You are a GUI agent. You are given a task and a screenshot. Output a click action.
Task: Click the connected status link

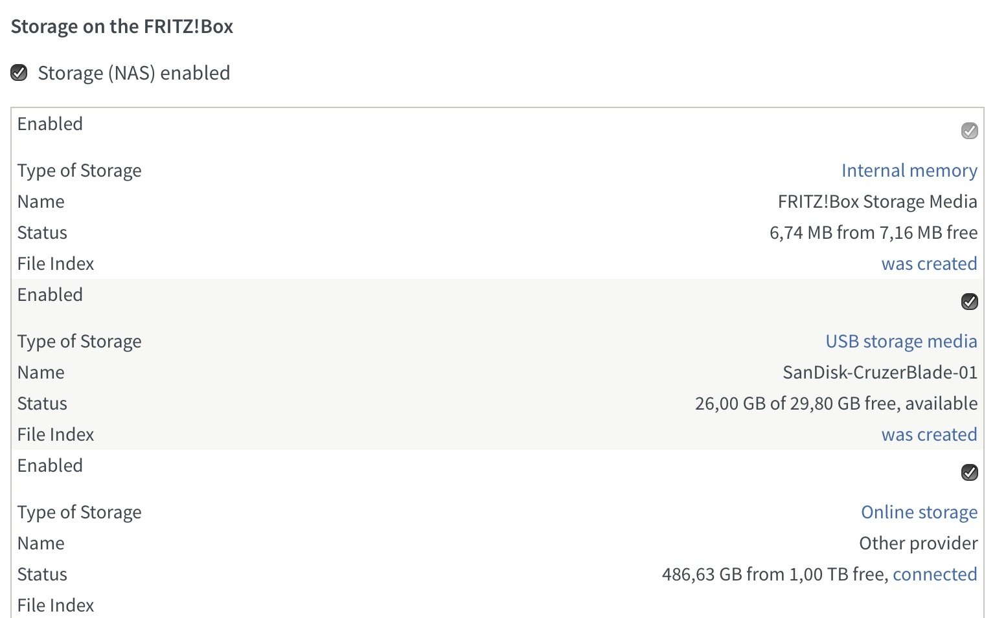(x=935, y=574)
